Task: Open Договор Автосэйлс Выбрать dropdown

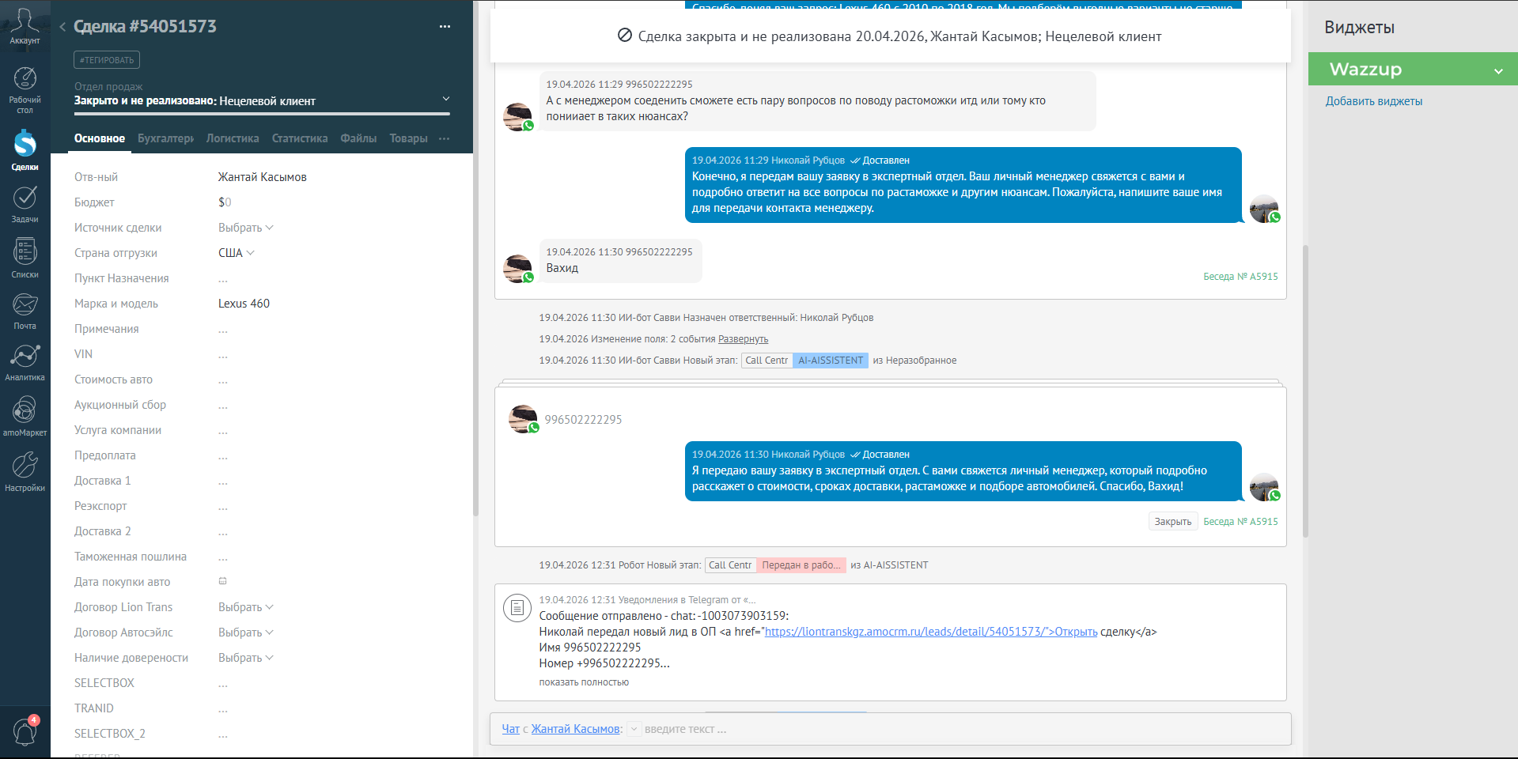Action: 245,632
